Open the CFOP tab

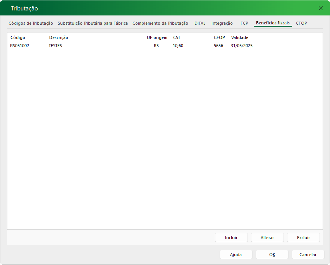click(x=301, y=23)
